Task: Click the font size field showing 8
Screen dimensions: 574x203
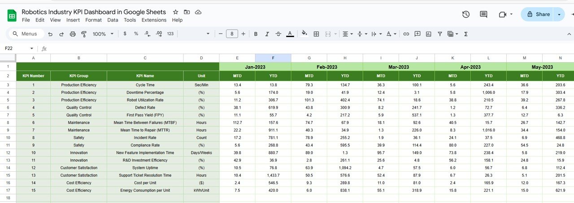Action: click(x=232, y=34)
